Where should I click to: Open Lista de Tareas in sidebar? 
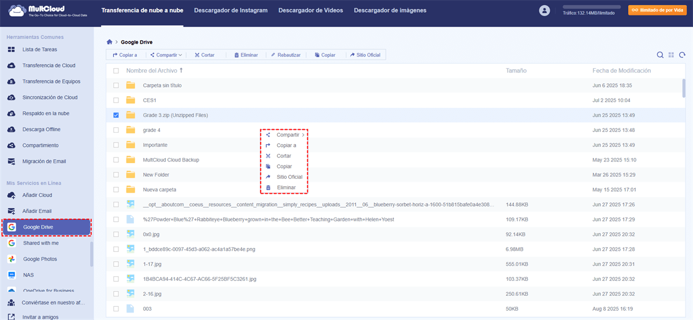tap(40, 50)
